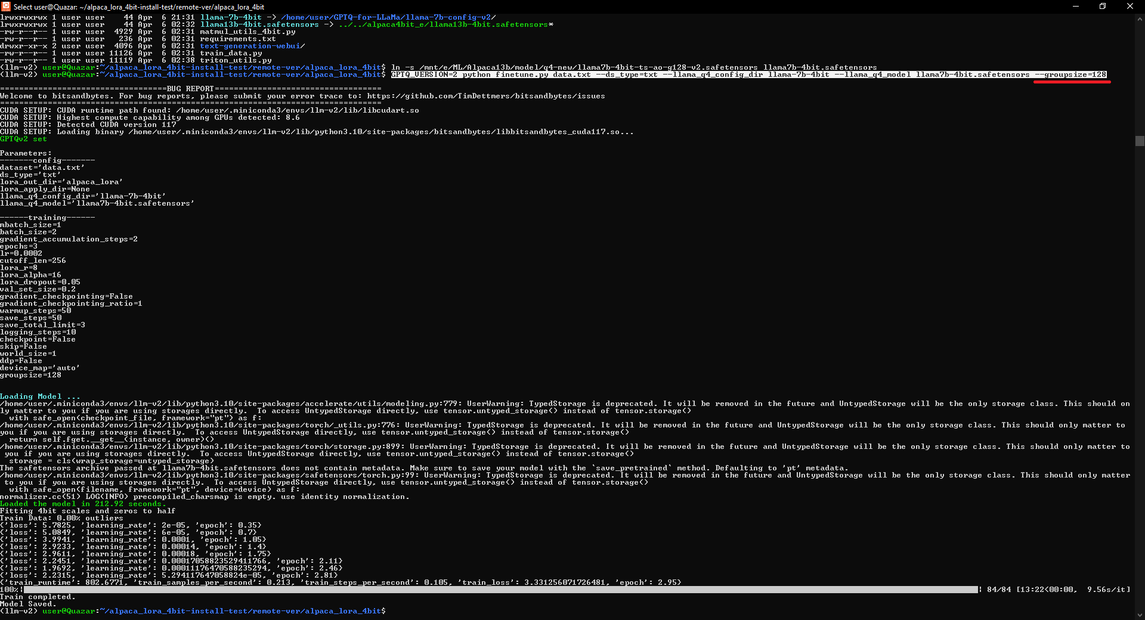Open the bitsandbytes GitHub issues URL

click(x=486, y=96)
